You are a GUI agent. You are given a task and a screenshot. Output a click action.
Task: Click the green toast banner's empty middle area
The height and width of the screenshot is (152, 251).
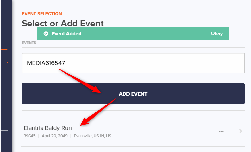[x=144, y=33]
